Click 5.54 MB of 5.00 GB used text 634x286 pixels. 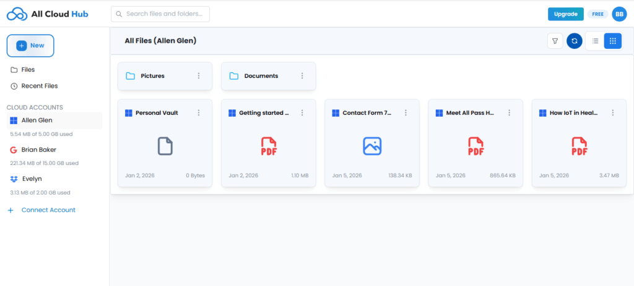point(41,134)
